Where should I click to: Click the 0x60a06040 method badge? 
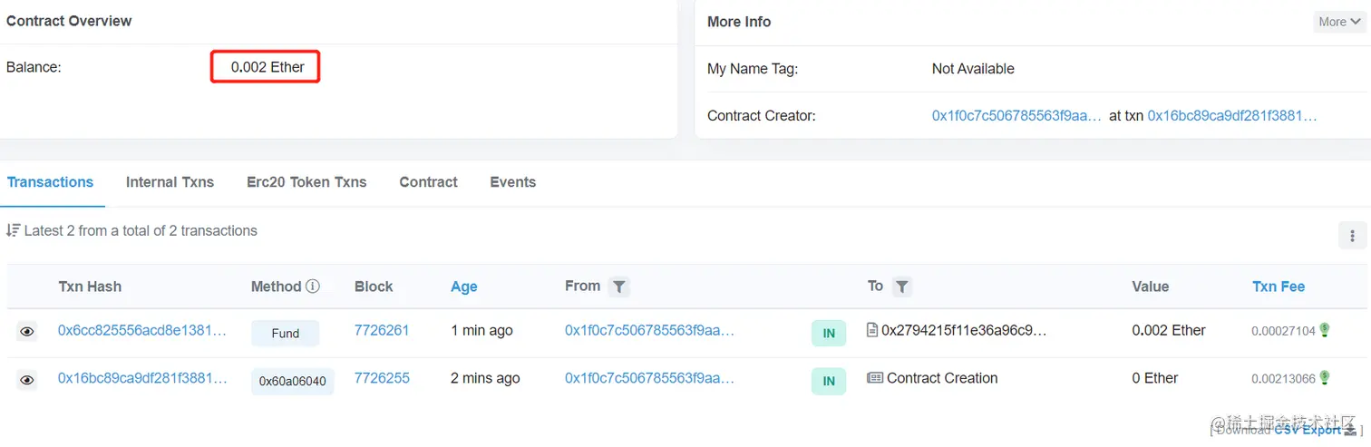[293, 382]
